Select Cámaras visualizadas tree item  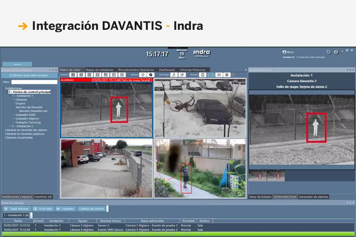[x=19, y=137]
